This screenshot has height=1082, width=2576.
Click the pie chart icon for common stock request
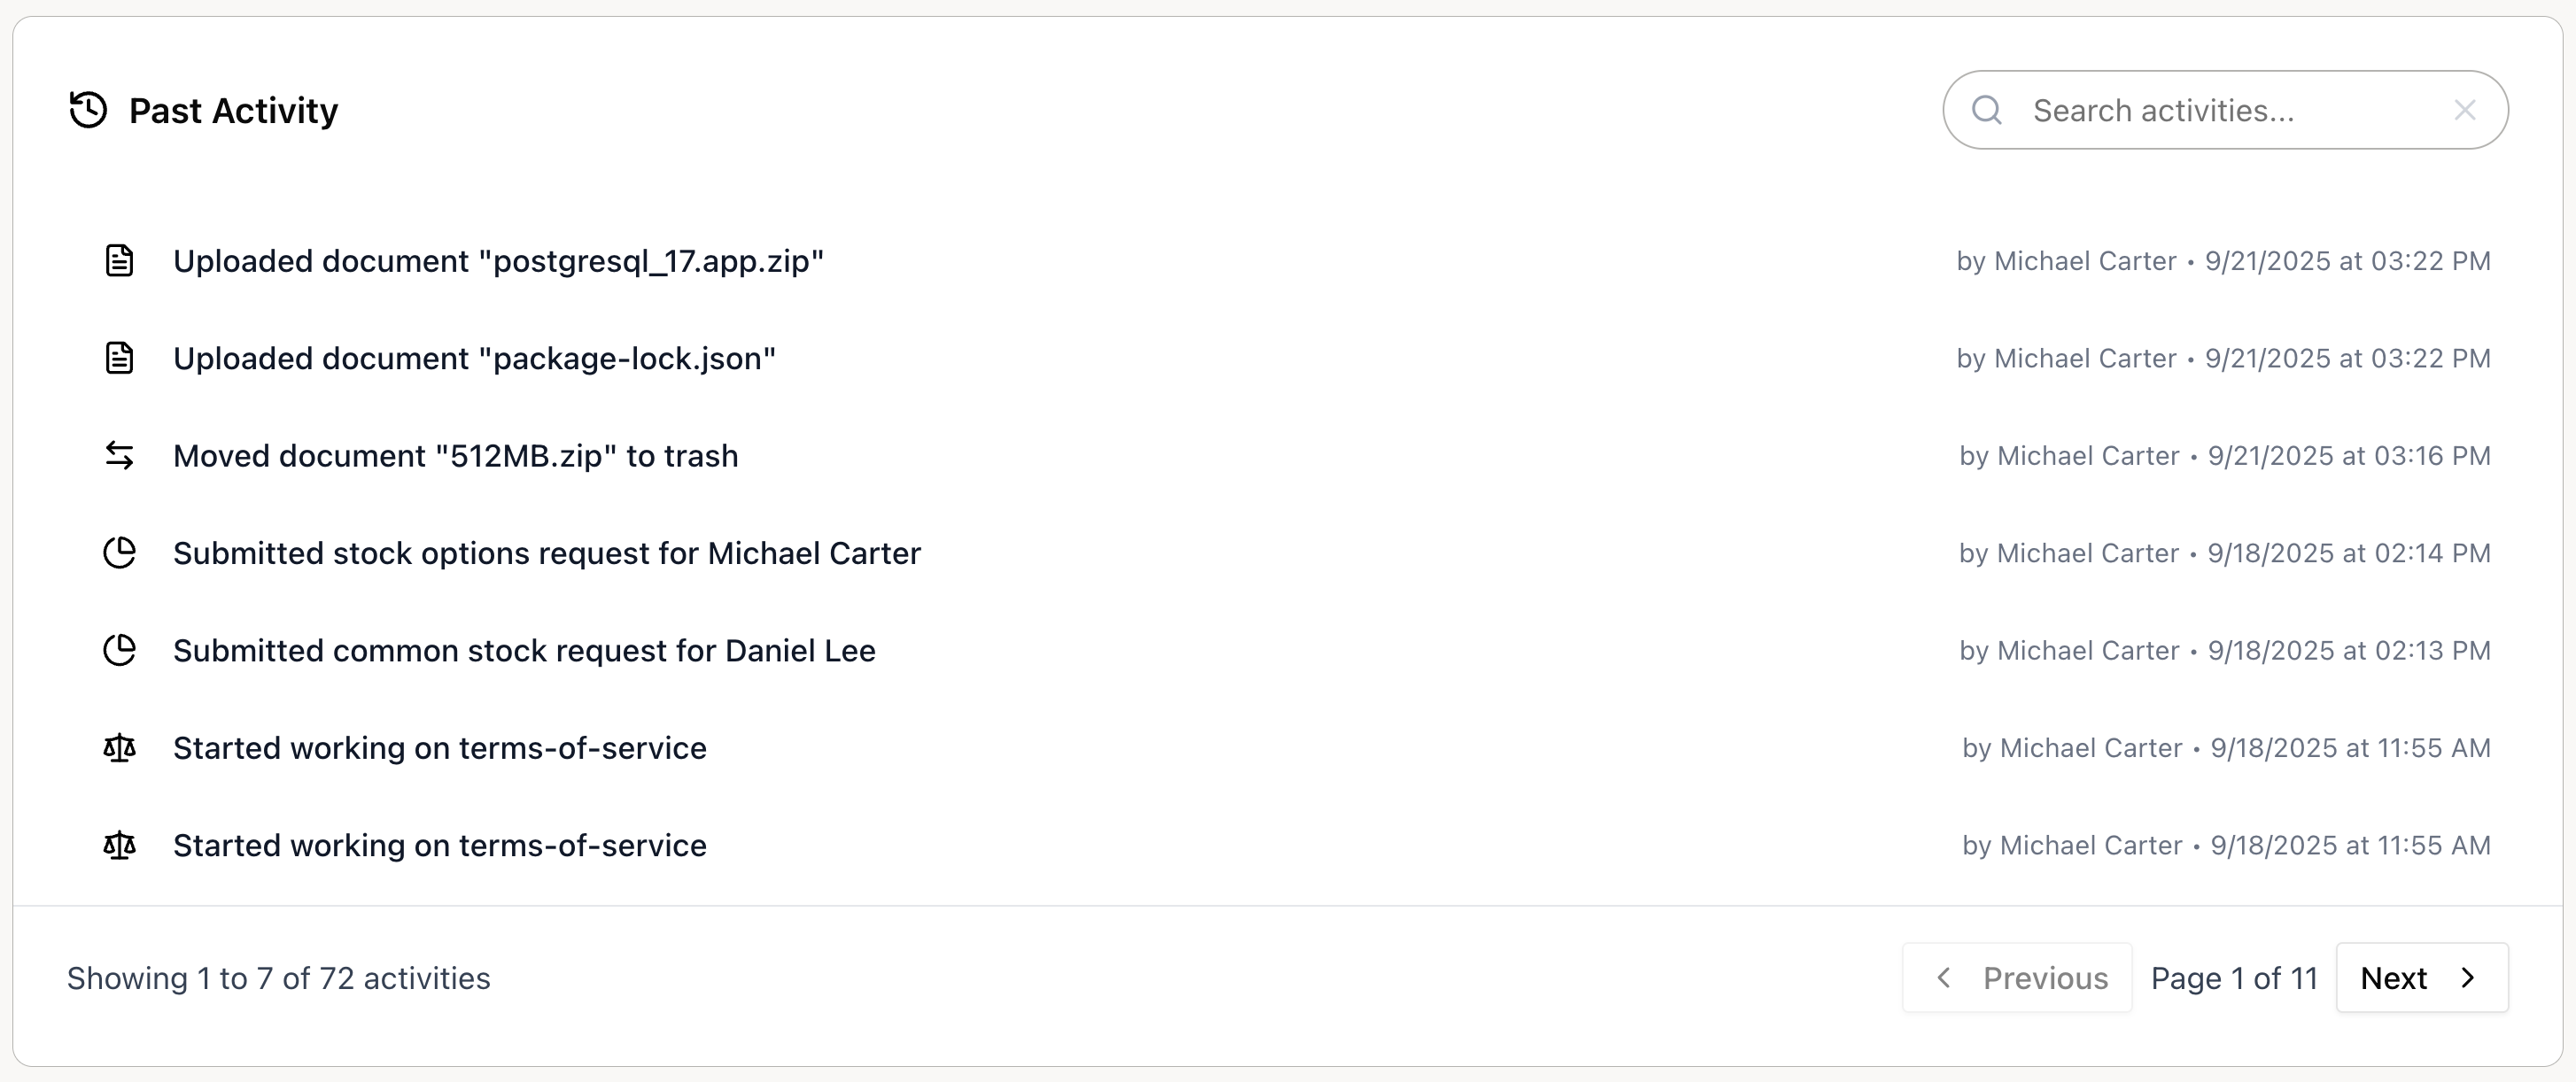(x=120, y=650)
